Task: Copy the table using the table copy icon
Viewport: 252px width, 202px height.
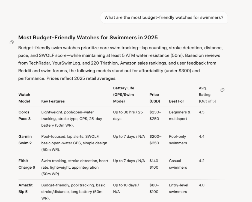Action: (x=222, y=90)
